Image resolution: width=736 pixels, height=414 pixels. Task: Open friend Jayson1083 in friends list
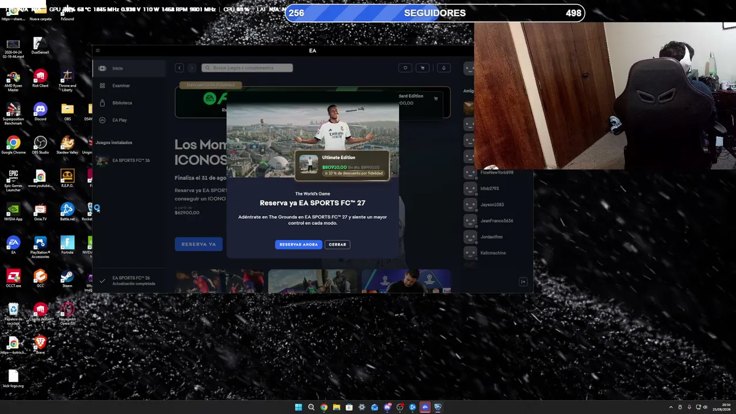(492, 205)
